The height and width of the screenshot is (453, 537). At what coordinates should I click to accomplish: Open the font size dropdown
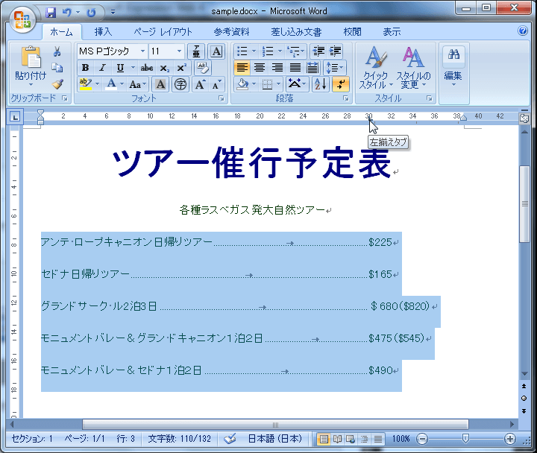179,51
